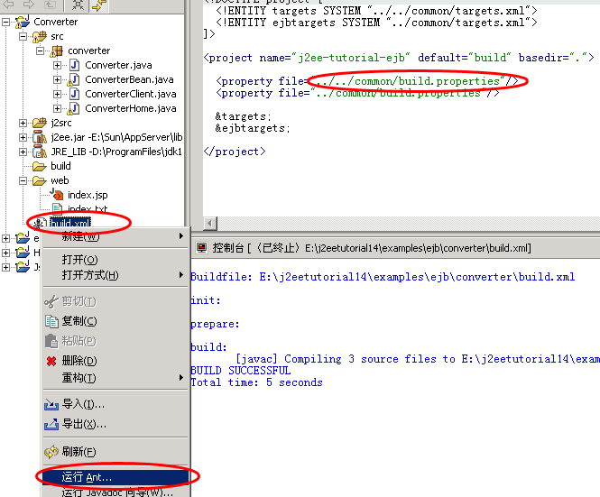Viewport: 600px width, 497px height.
Task: Click the Export icon next to 导出(X)
Action: pyautogui.click(x=51, y=424)
